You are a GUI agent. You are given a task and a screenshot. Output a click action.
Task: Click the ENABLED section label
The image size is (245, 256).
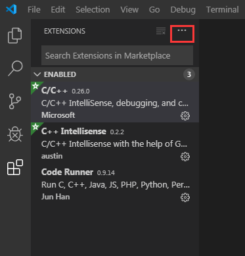[60, 74]
